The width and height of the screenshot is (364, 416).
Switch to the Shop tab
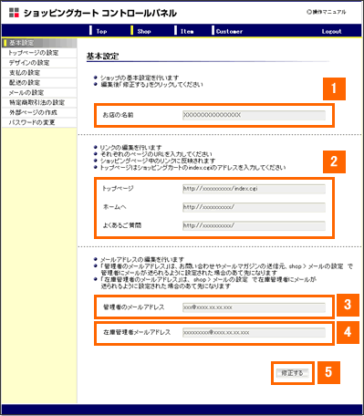(144, 31)
